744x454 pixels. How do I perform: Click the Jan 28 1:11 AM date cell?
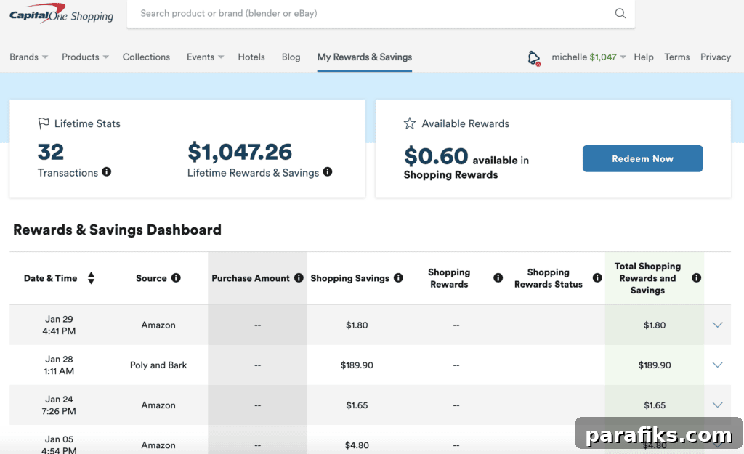click(x=59, y=365)
